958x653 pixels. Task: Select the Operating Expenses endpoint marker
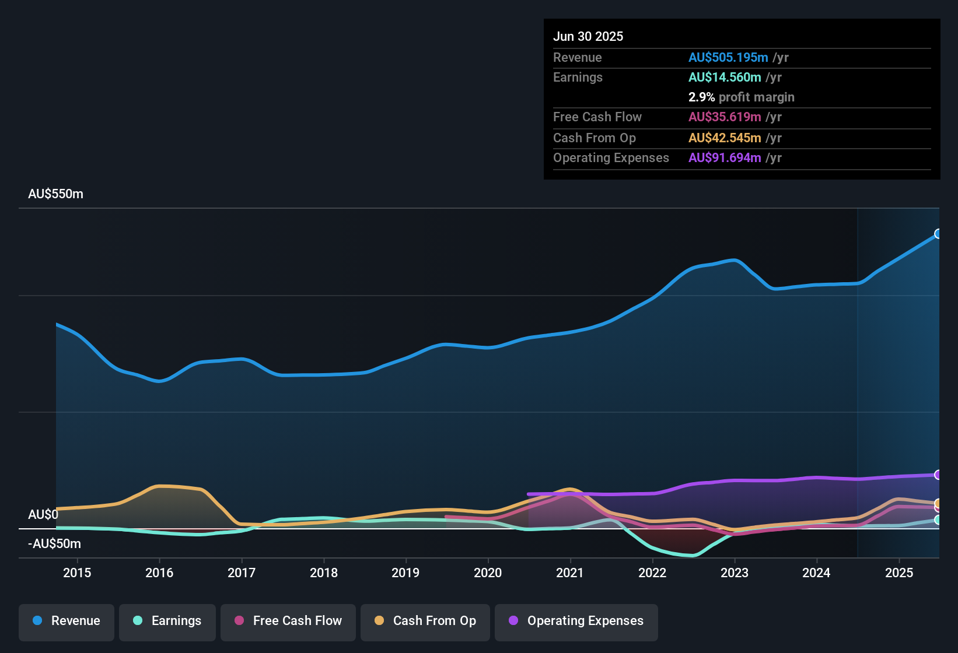[937, 476]
